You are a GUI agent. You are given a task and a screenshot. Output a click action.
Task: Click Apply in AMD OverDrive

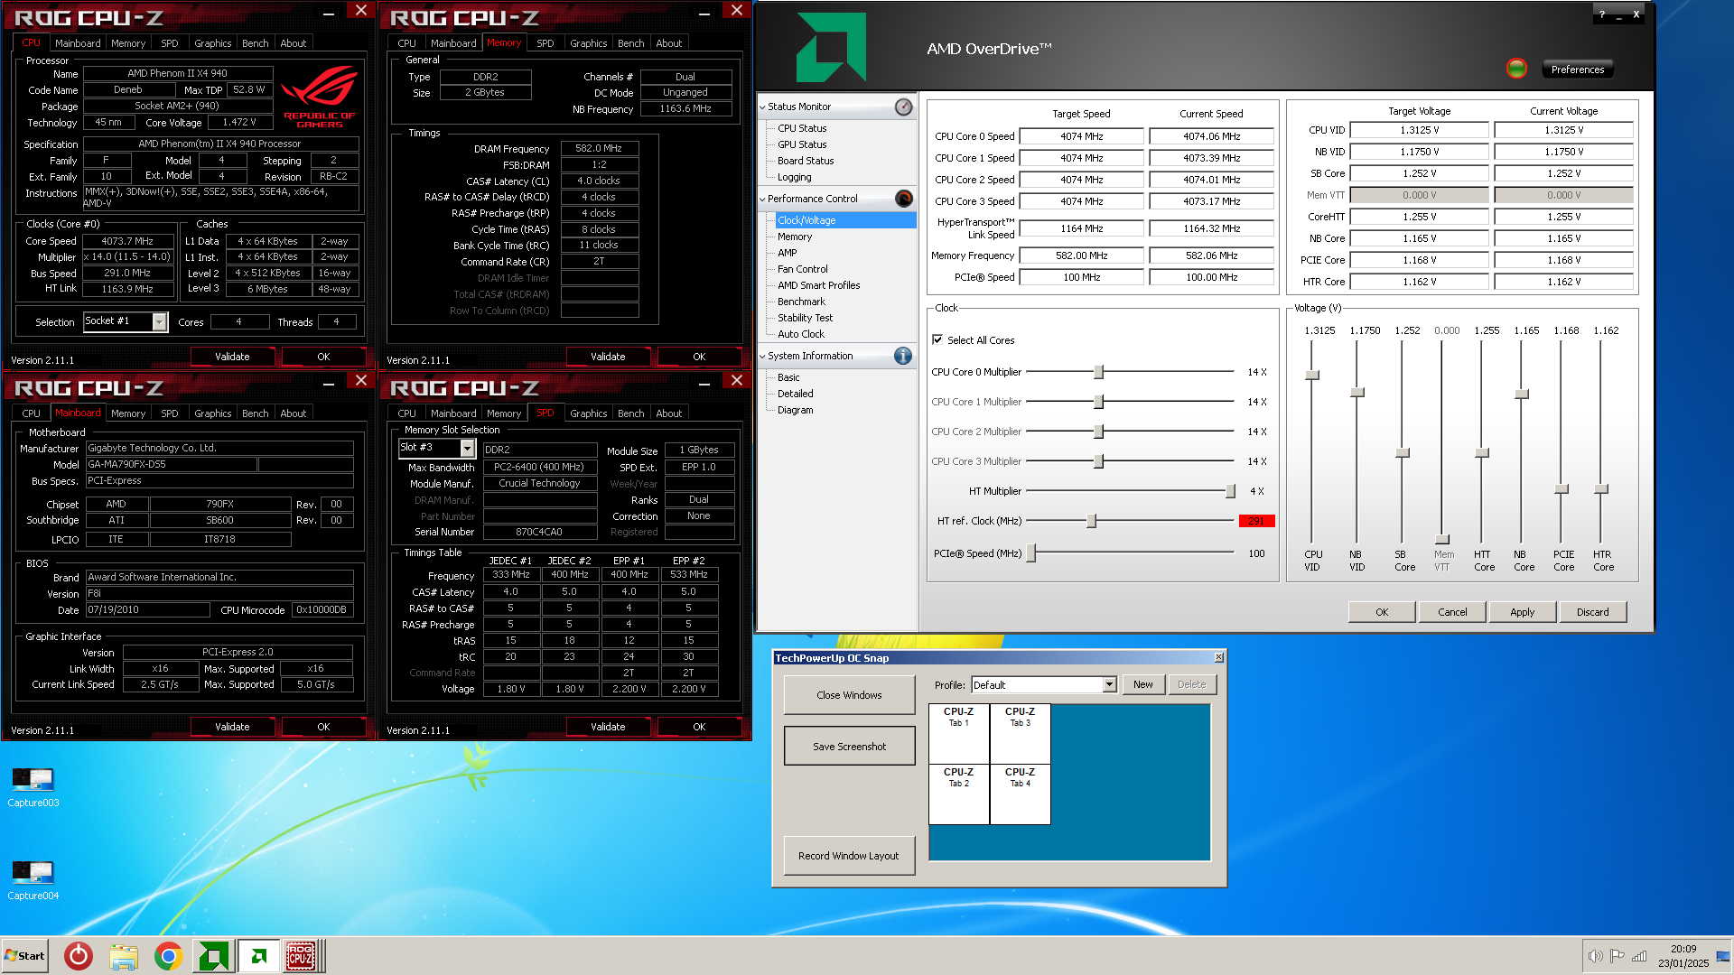pyautogui.click(x=1522, y=612)
